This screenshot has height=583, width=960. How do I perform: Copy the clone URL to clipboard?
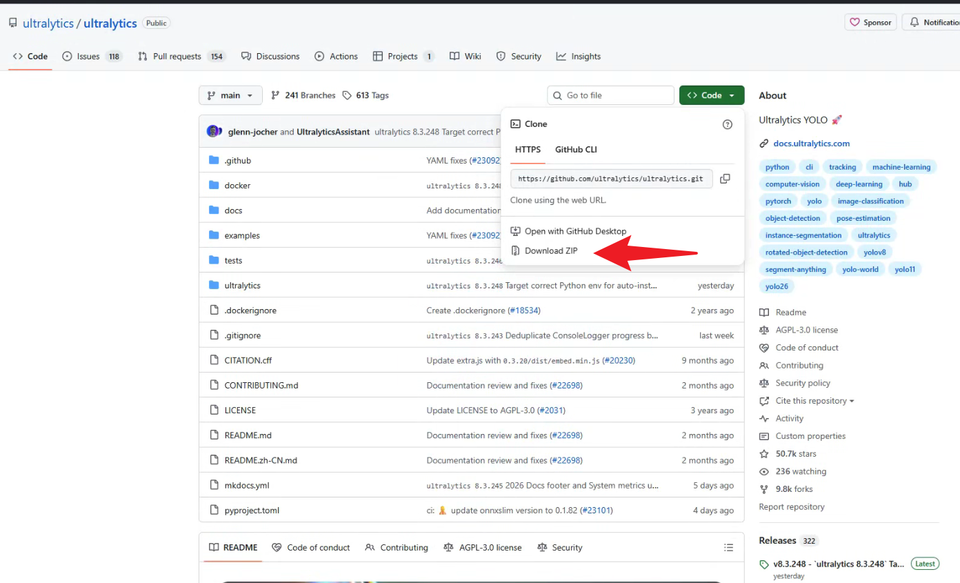pyautogui.click(x=725, y=179)
